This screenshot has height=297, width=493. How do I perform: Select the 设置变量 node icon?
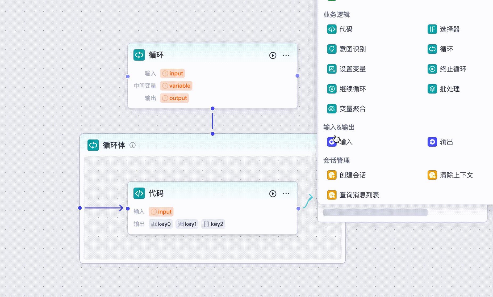coord(331,69)
